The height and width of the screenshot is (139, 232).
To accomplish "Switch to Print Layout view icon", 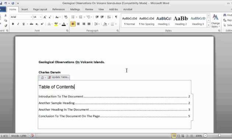I will [174, 136].
